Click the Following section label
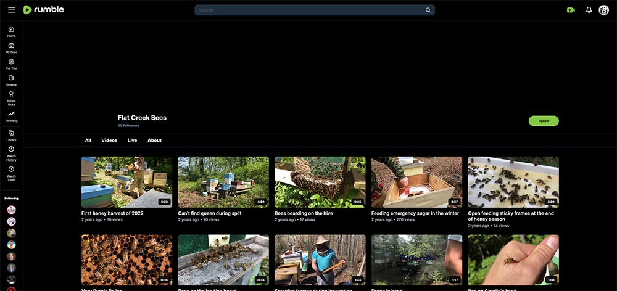This screenshot has height=291, width=617. click(x=11, y=198)
